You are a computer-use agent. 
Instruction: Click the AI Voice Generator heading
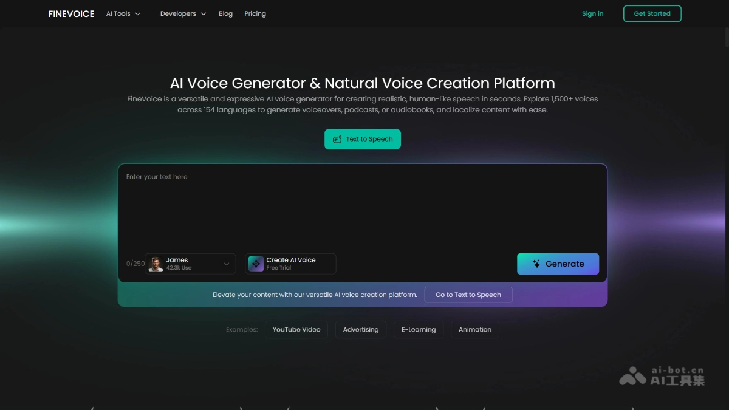[x=363, y=83]
